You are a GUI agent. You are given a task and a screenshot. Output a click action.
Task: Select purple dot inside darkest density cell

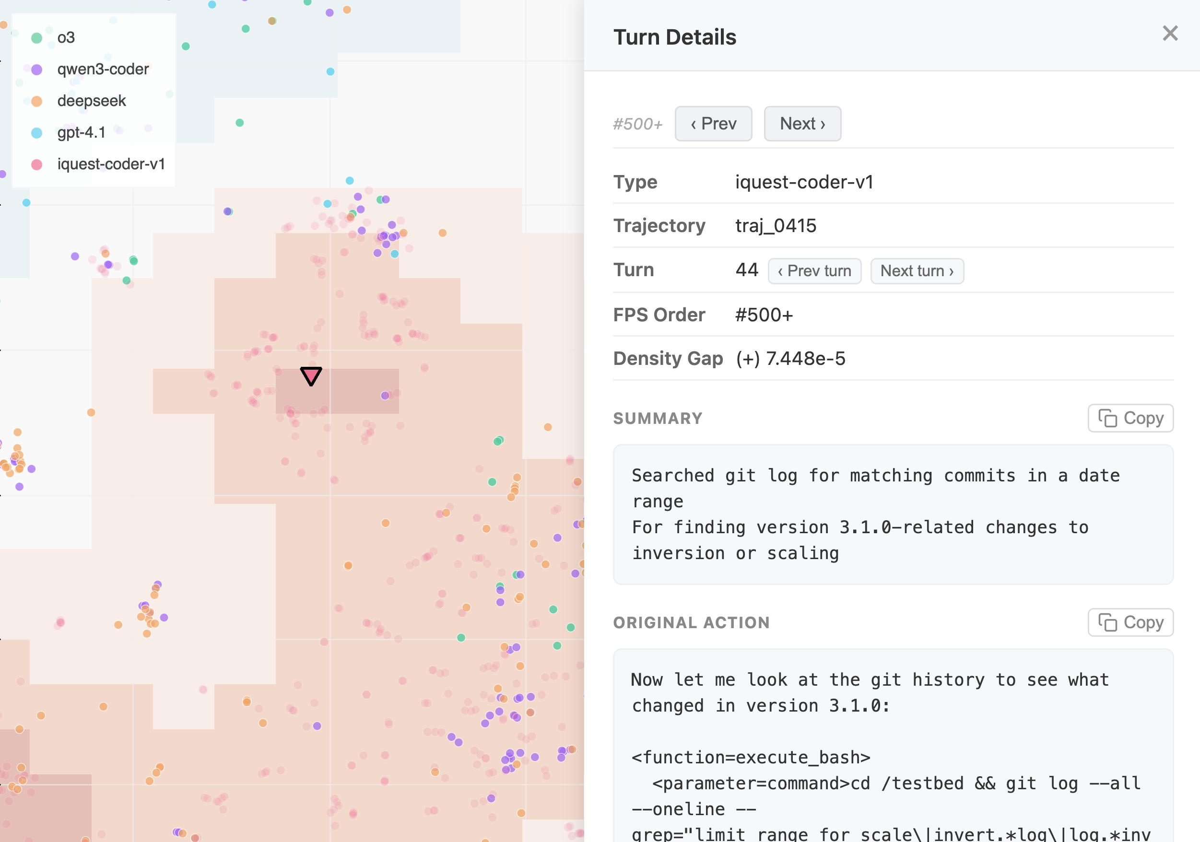(385, 396)
